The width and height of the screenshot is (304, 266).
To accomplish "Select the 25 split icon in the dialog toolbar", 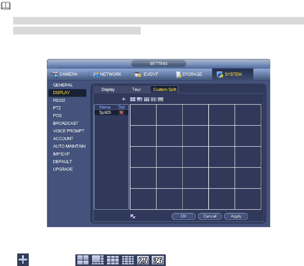I will pyautogui.click(x=160, y=99).
